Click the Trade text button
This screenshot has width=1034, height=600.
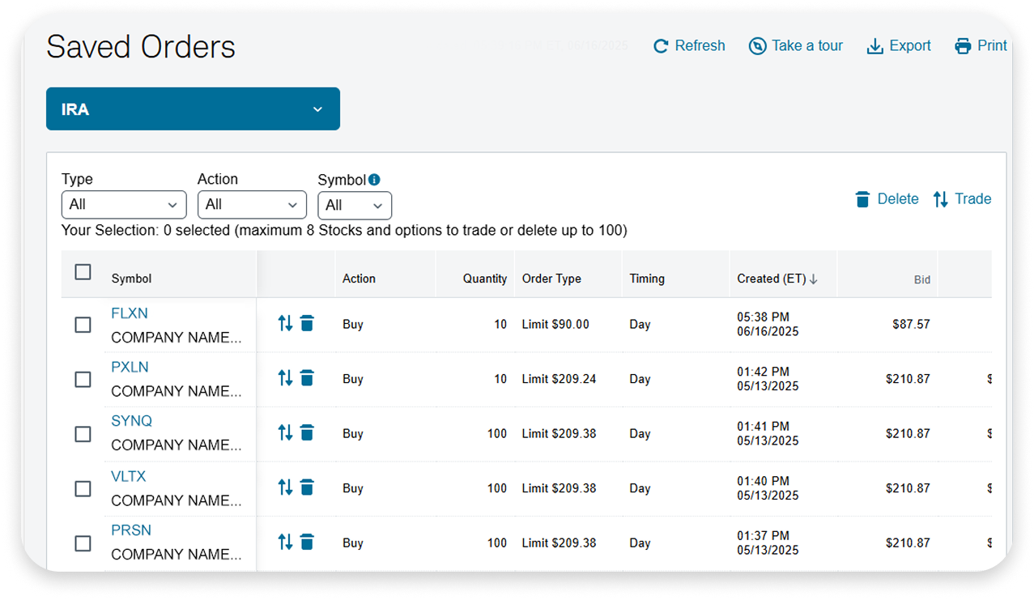[x=972, y=199]
